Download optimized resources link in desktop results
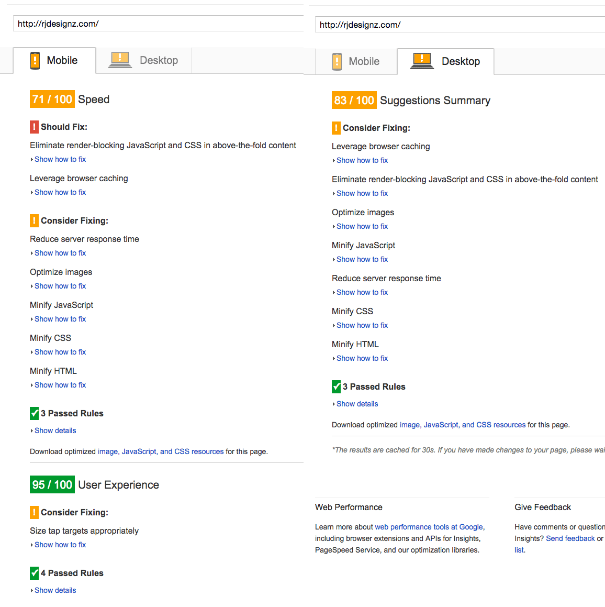The height and width of the screenshot is (607, 605). (463, 425)
